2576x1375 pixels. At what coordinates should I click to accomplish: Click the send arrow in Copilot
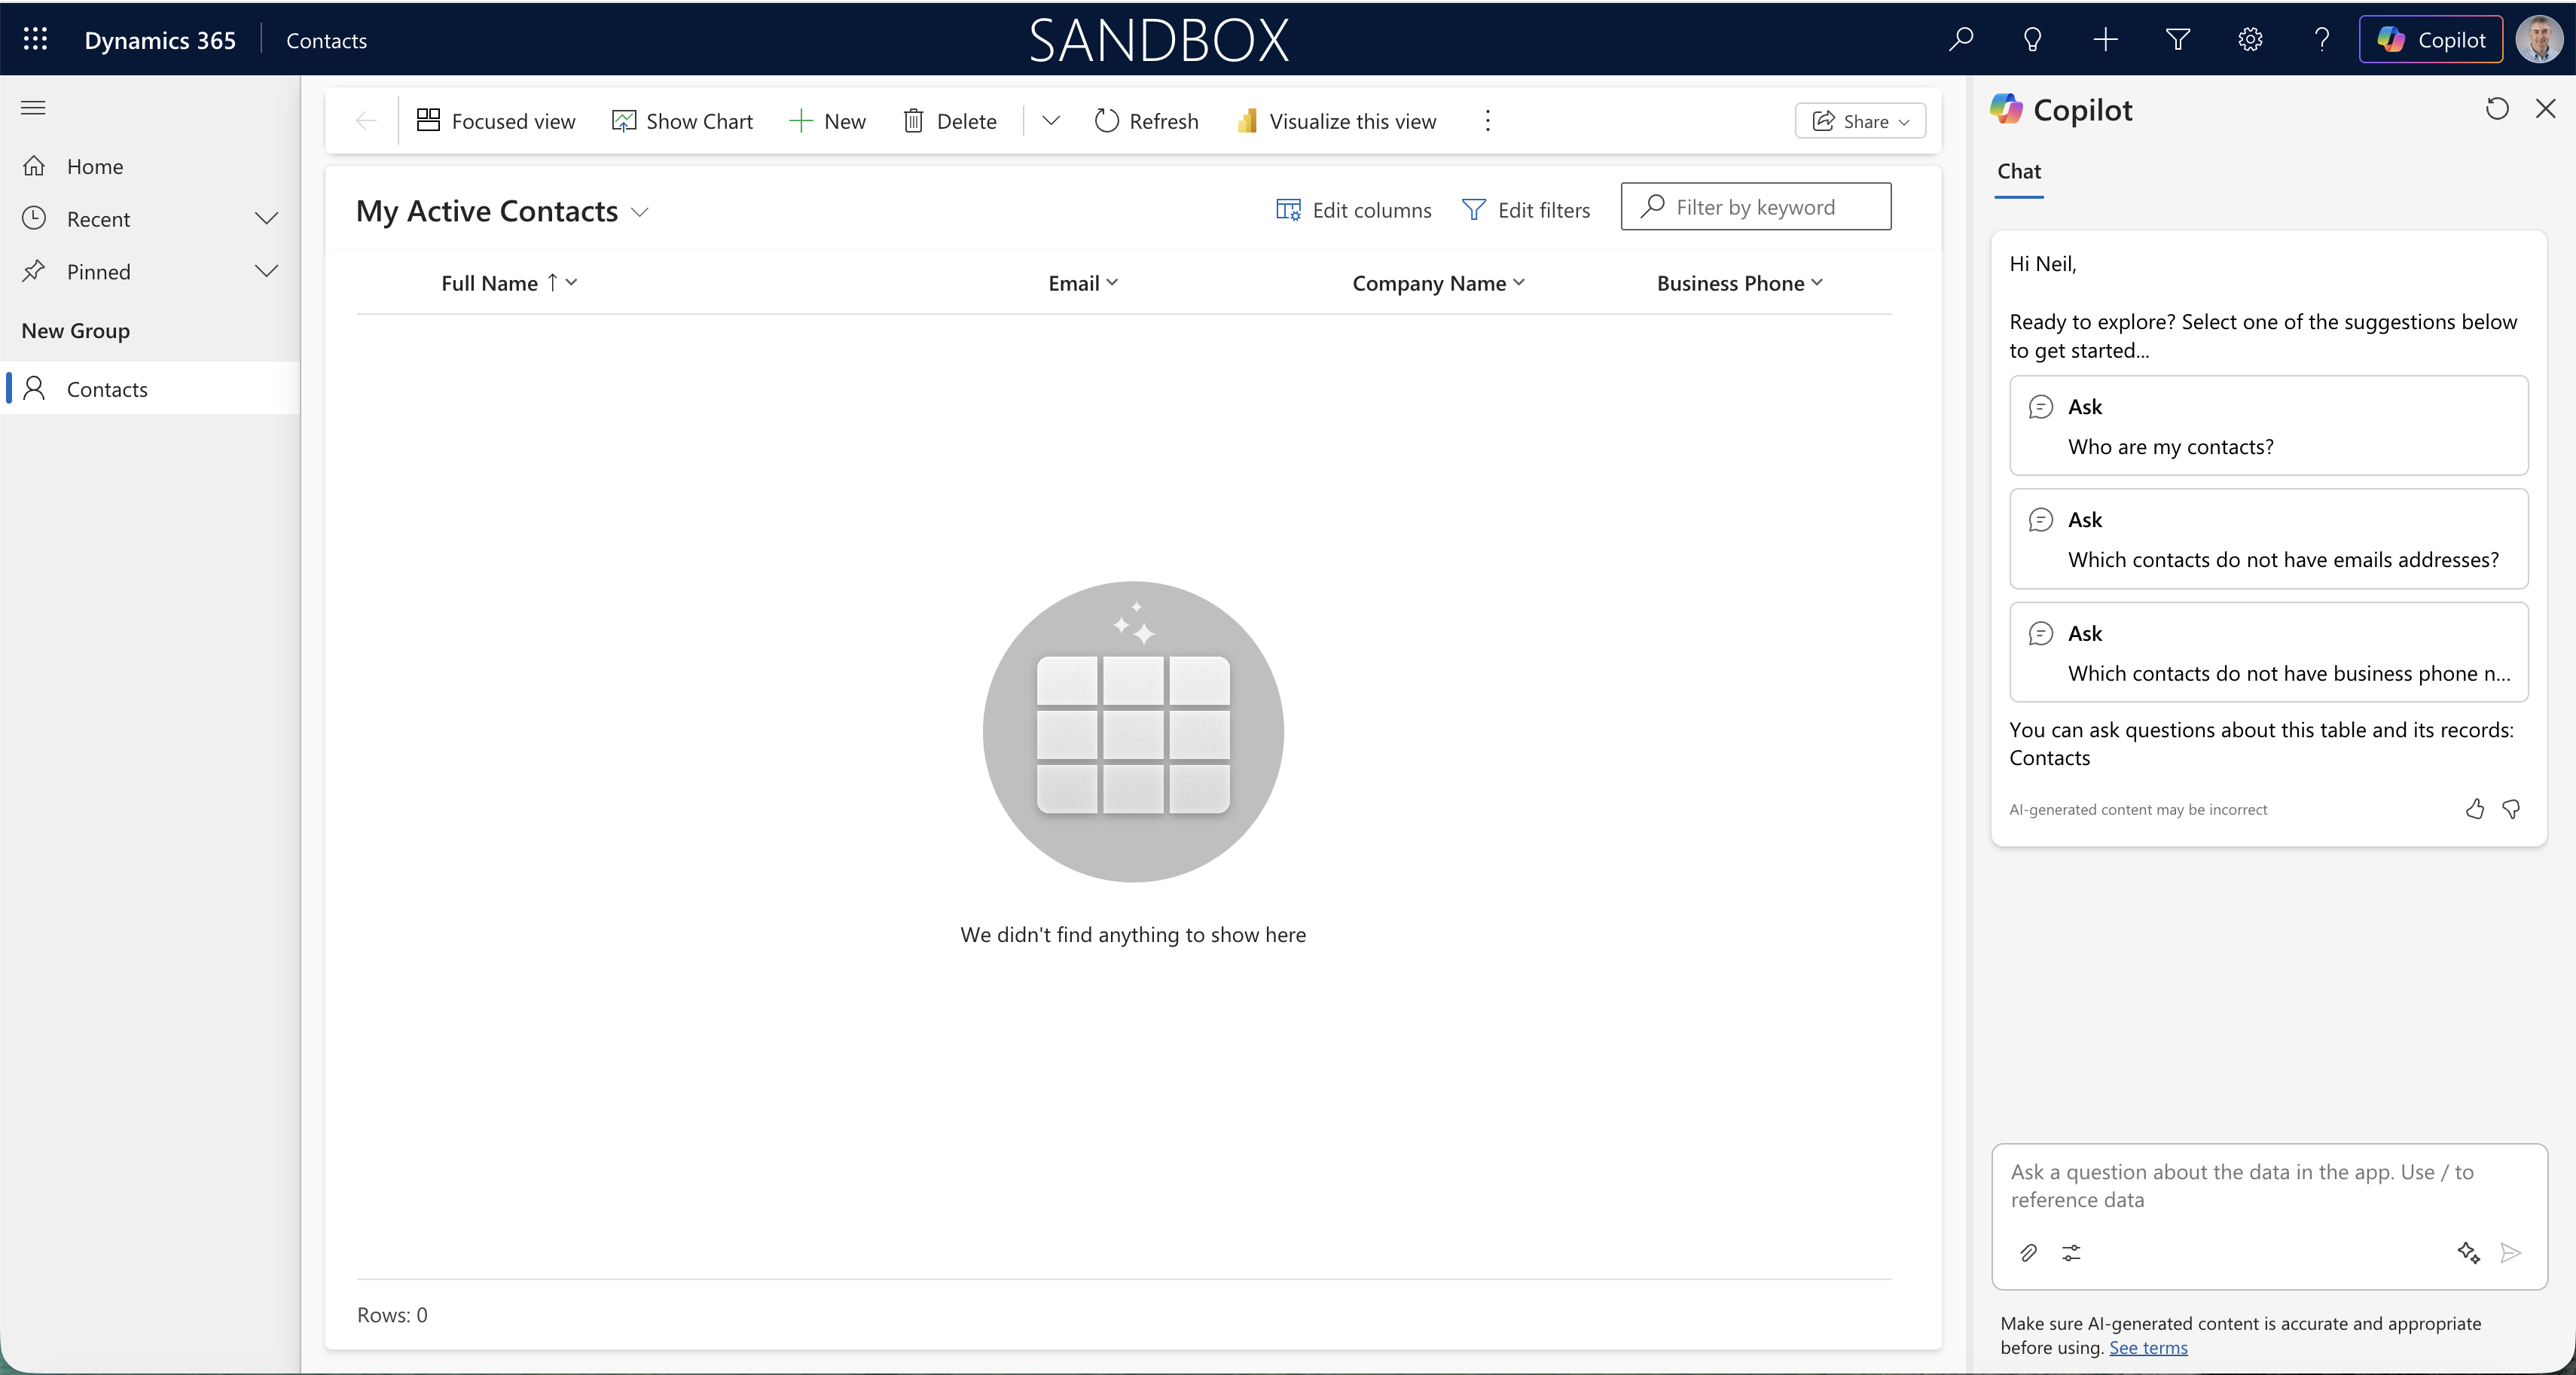coord(2510,1252)
